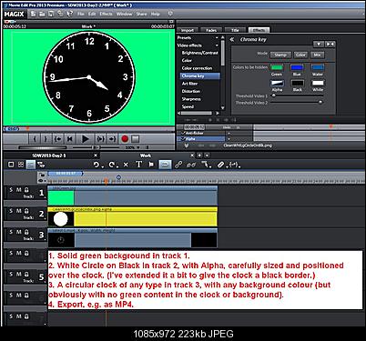
Task: Select the Color mode button
Action: click(x=300, y=55)
